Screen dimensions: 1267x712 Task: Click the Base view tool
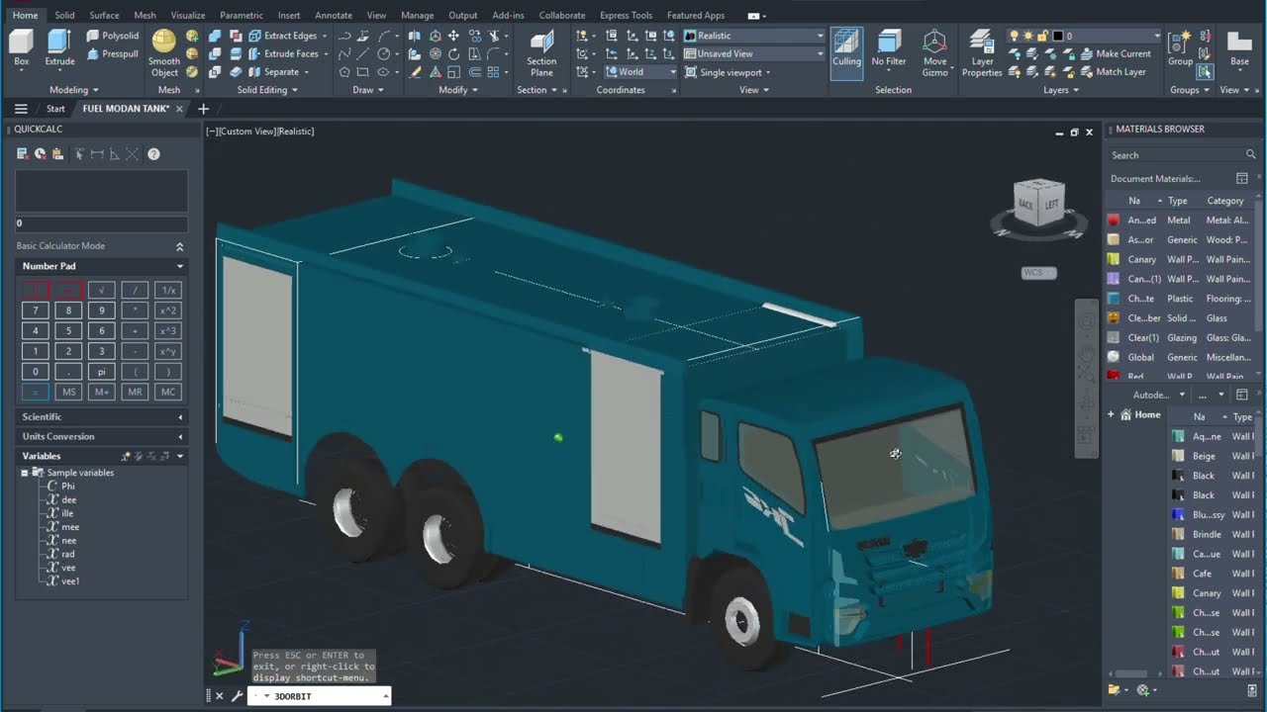[x=1239, y=47]
